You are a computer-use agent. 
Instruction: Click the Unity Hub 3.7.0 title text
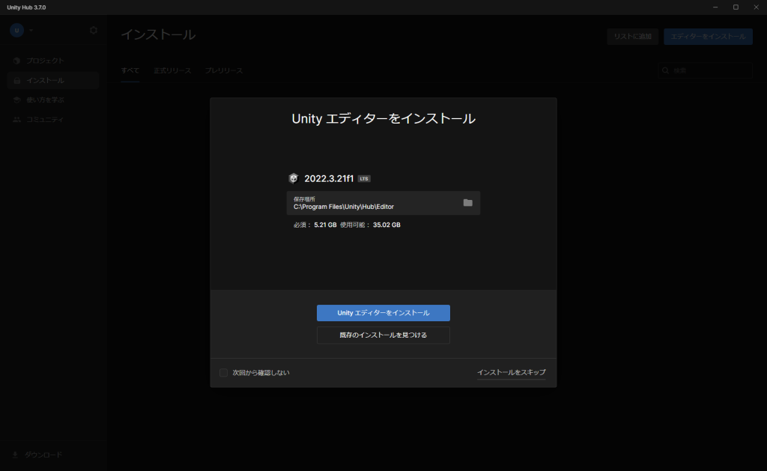[26, 7]
